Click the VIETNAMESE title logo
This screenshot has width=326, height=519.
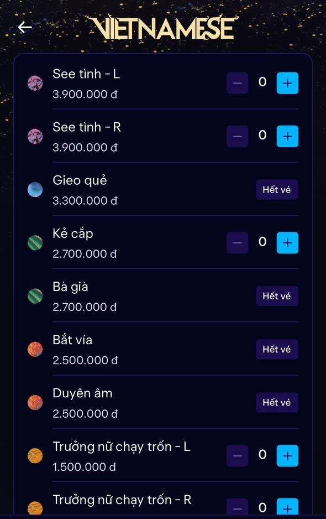[163, 27]
